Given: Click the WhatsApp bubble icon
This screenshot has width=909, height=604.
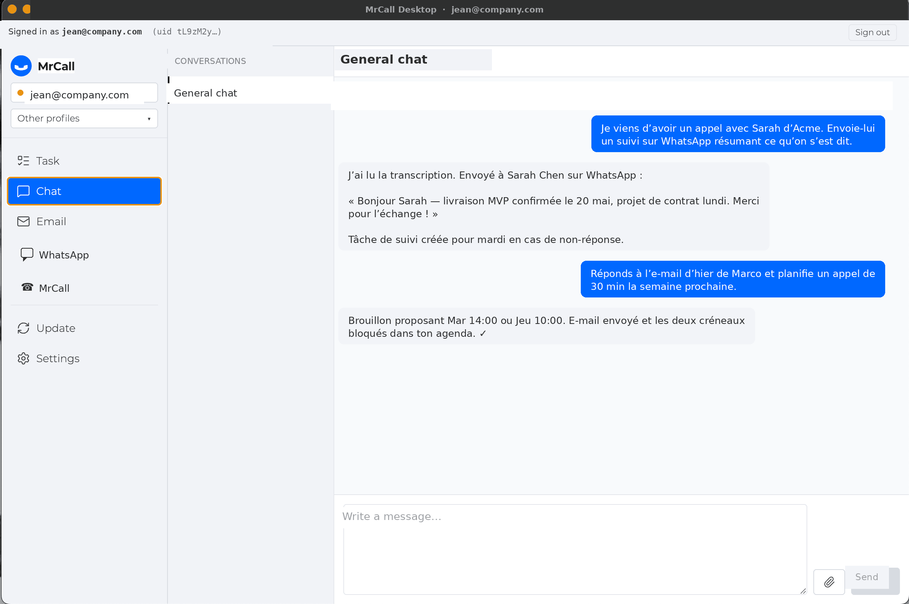Looking at the screenshot, I should pyautogui.click(x=26, y=255).
